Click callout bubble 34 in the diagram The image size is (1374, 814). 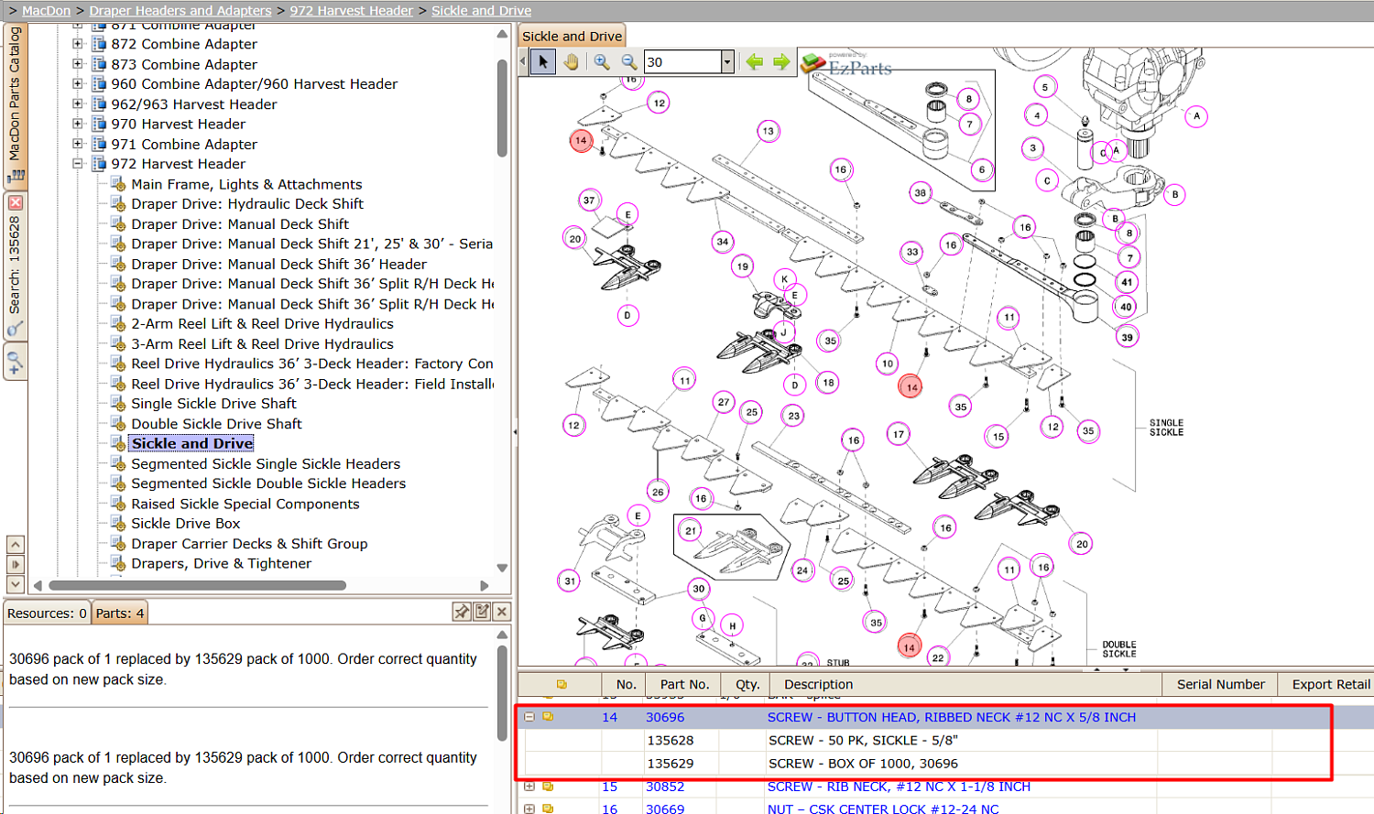coord(723,242)
